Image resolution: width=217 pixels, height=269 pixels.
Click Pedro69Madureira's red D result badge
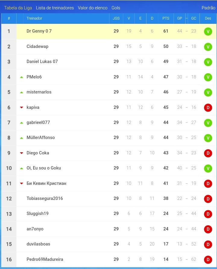[x=208, y=260]
